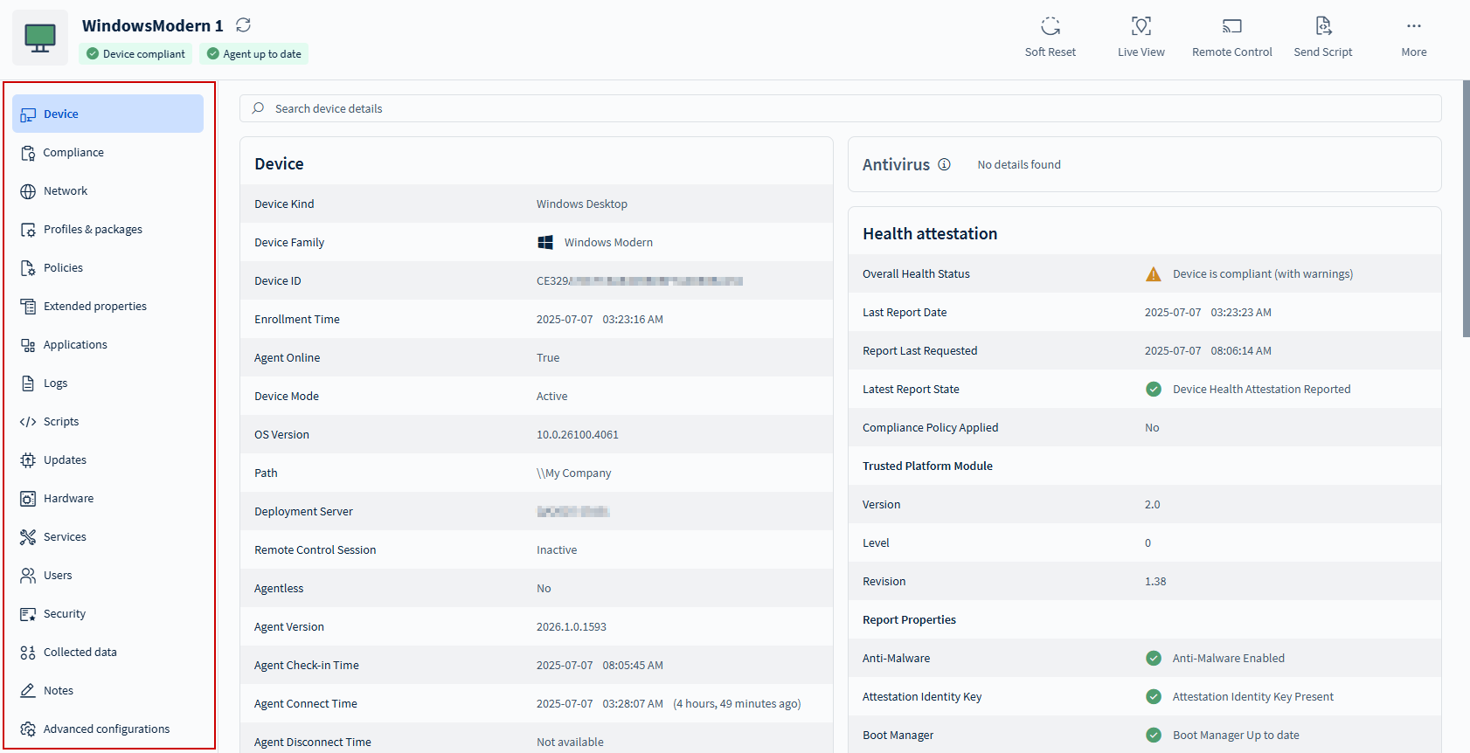The image size is (1470, 753).
Task: Open the Security section
Action: [x=65, y=614]
